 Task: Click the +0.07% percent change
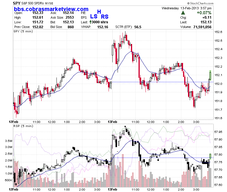point(204,13)
